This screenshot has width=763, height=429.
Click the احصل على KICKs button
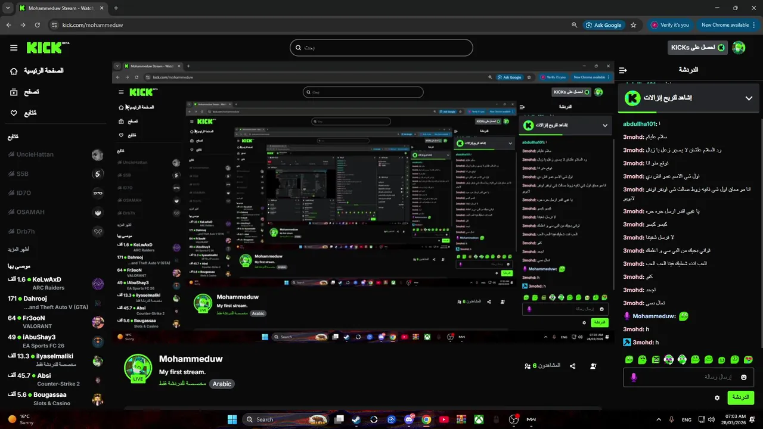(x=697, y=47)
